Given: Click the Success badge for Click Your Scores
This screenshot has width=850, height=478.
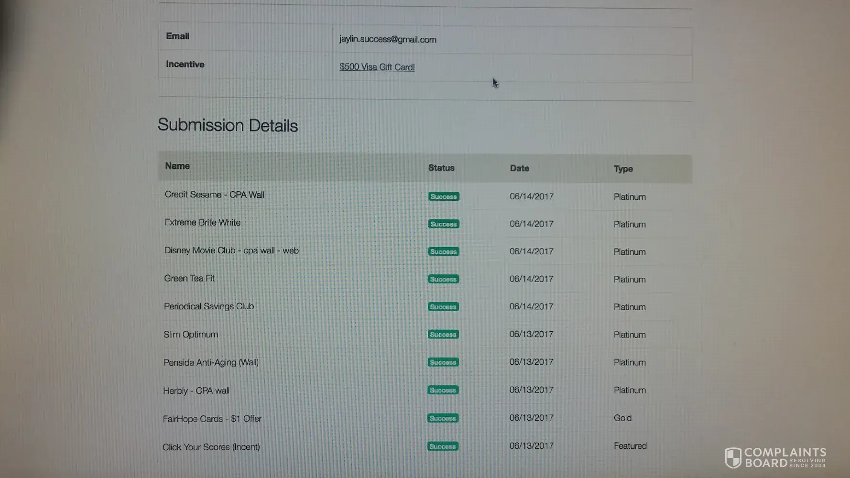Looking at the screenshot, I should point(443,446).
